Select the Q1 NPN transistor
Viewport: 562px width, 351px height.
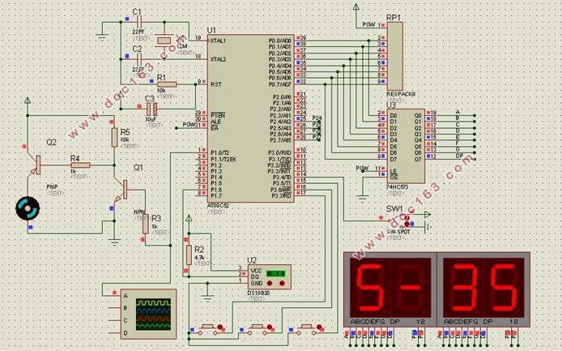[121, 190]
